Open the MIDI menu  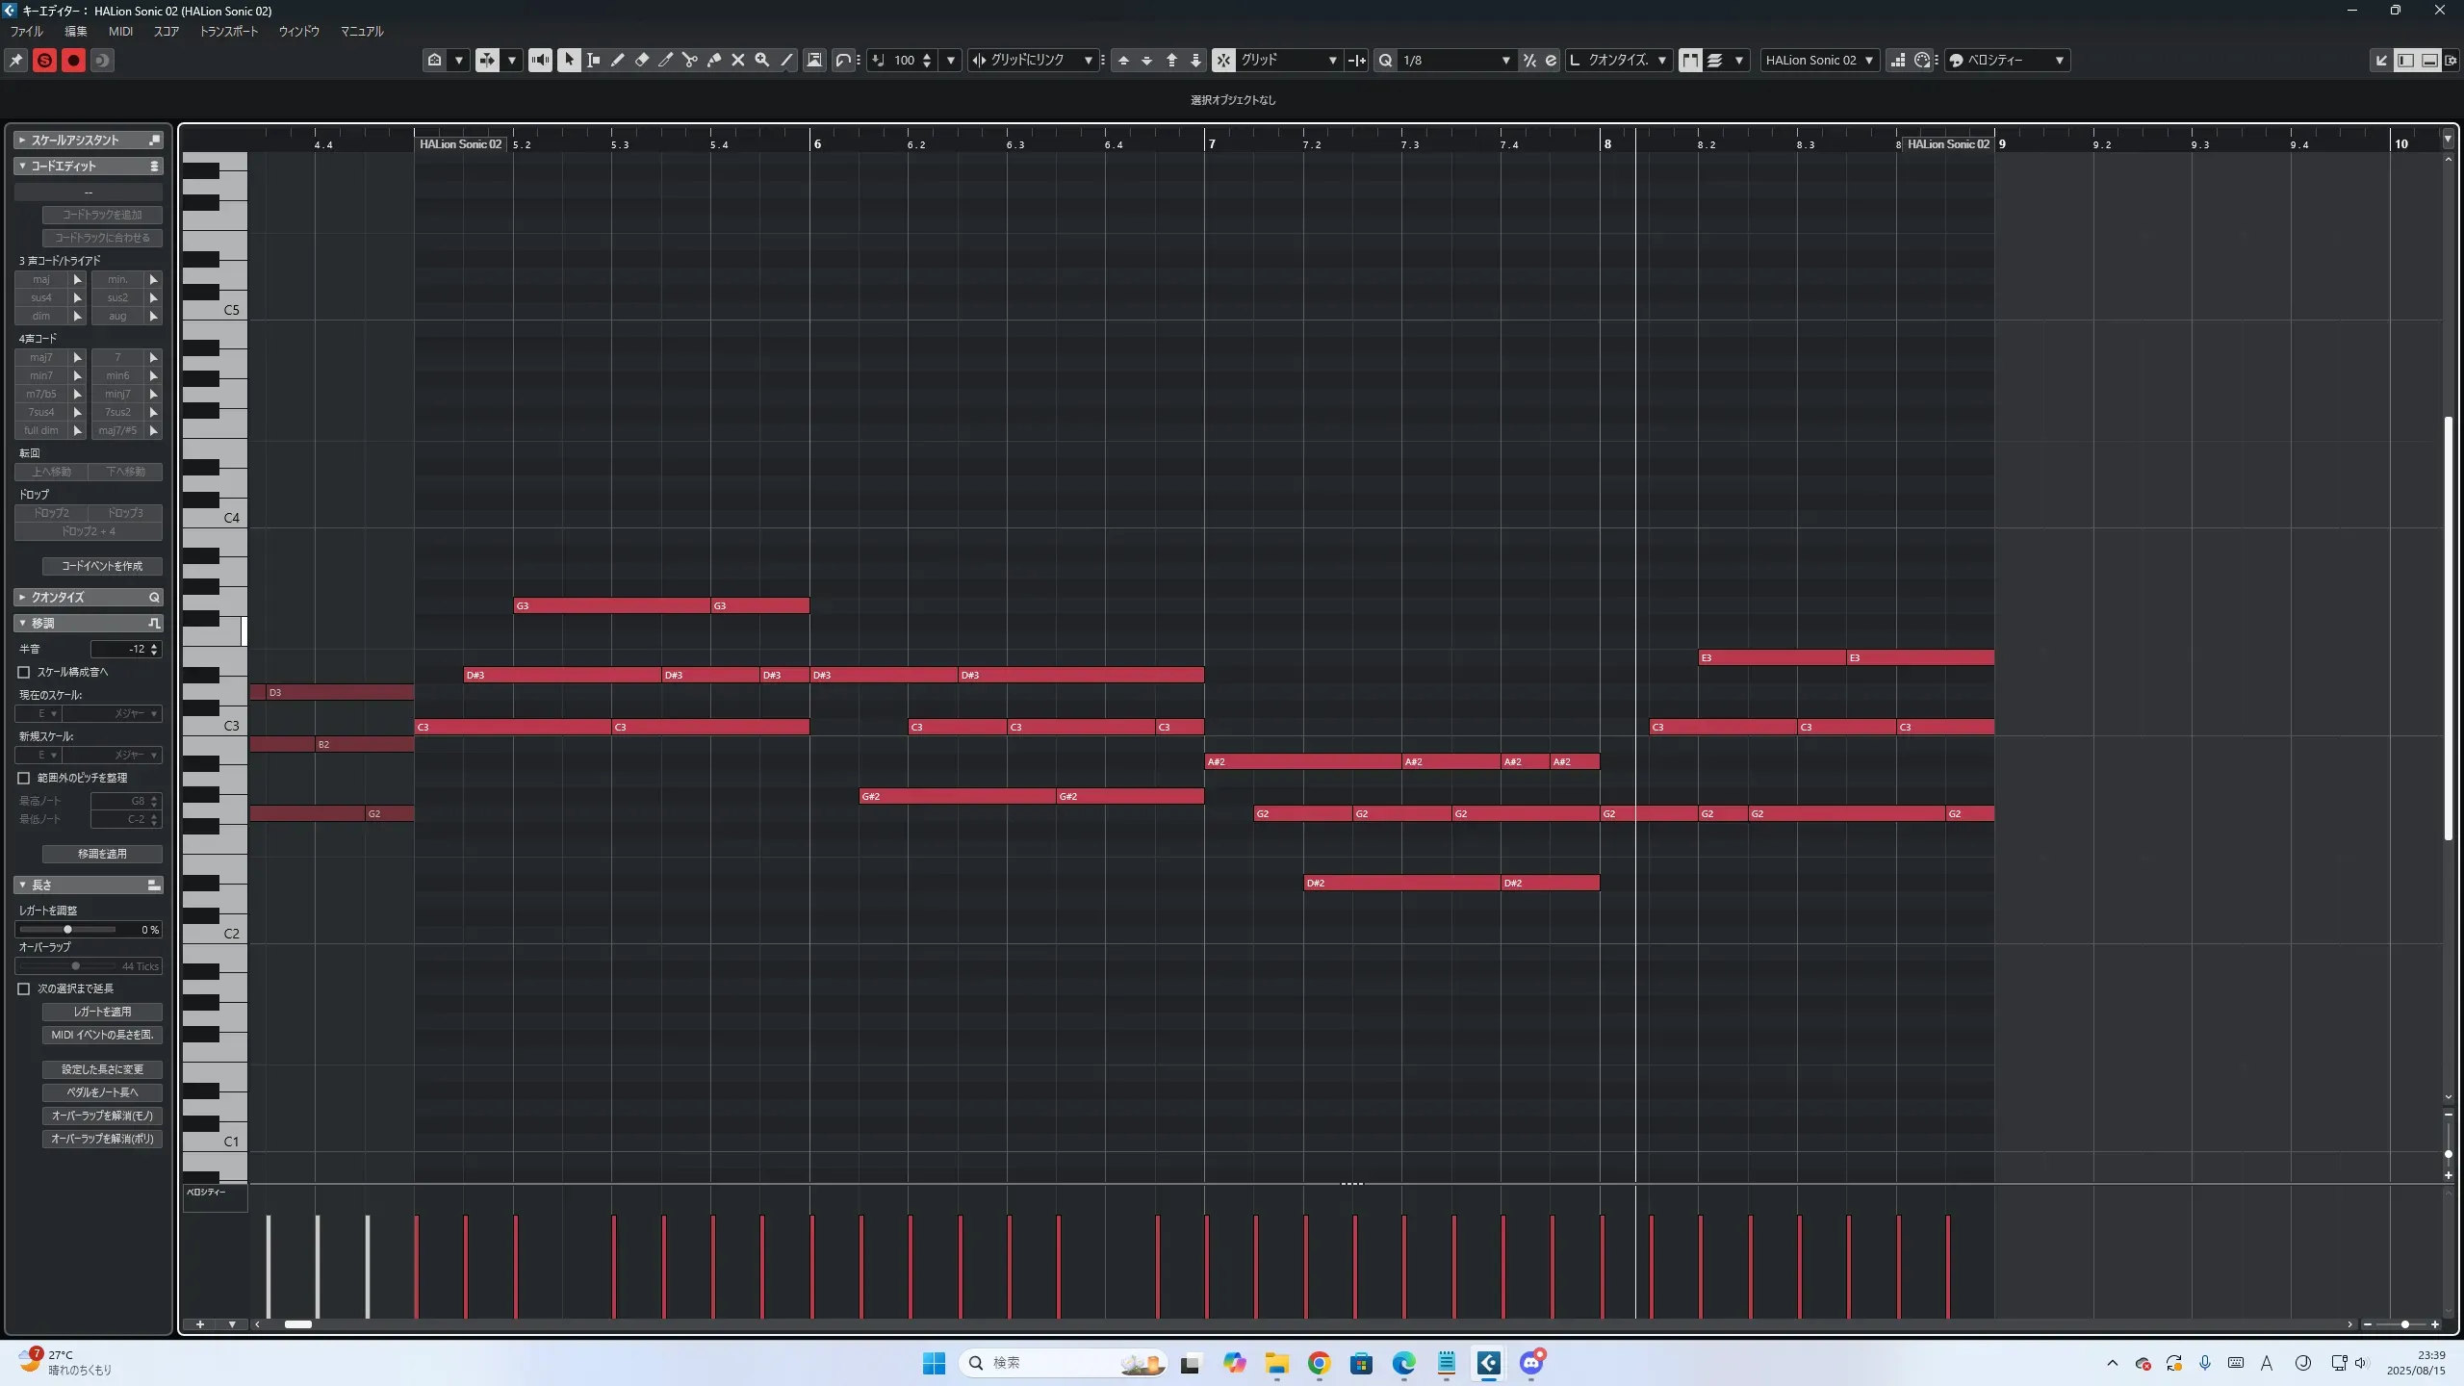click(120, 31)
